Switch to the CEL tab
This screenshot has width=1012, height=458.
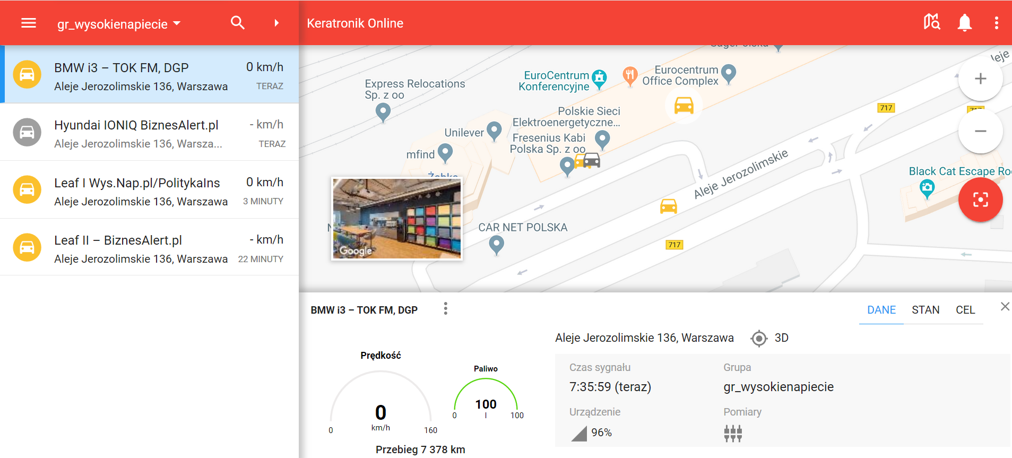(x=965, y=310)
